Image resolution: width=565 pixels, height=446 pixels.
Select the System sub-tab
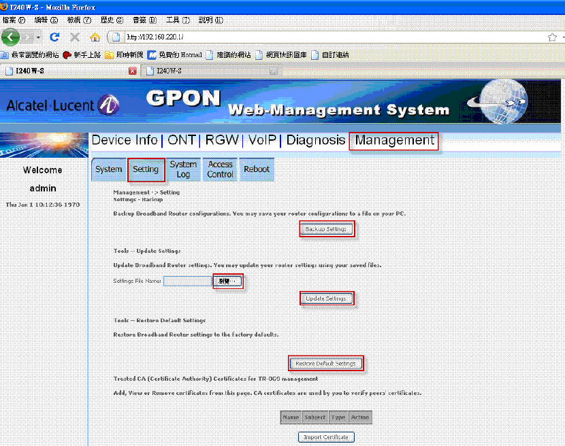tap(108, 169)
